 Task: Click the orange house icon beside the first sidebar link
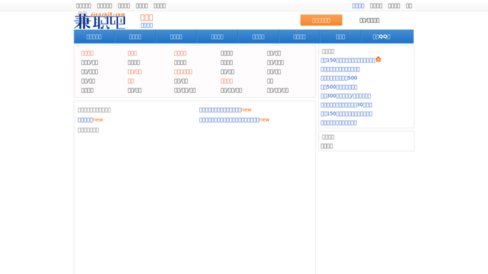[379, 59]
